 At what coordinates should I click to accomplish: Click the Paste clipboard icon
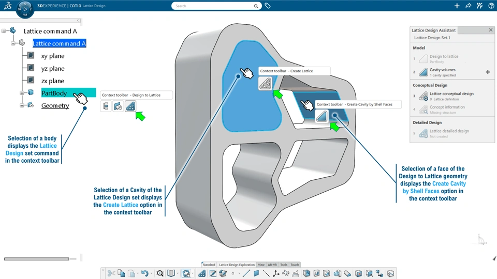(x=131, y=273)
